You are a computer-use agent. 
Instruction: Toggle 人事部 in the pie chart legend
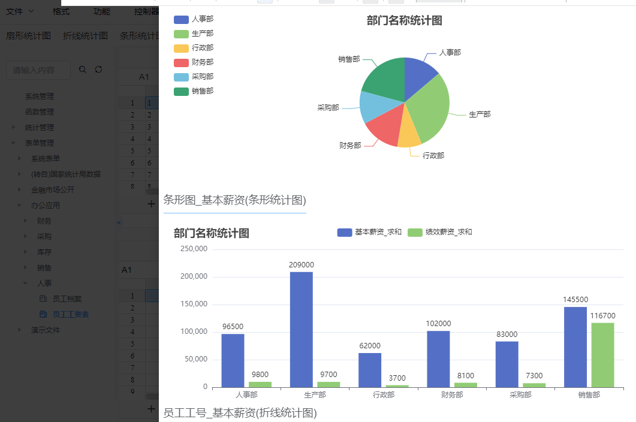[x=193, y=19]
